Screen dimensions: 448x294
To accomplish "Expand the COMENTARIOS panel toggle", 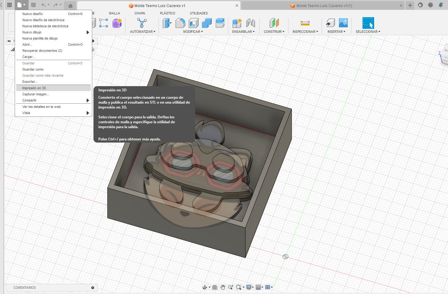I will point(93,288).
